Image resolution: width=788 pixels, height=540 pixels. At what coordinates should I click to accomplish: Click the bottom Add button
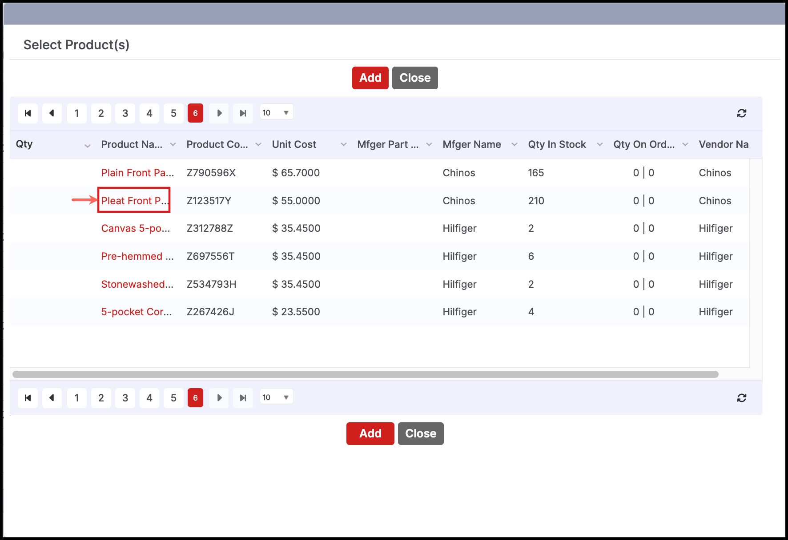click(370, 433)
